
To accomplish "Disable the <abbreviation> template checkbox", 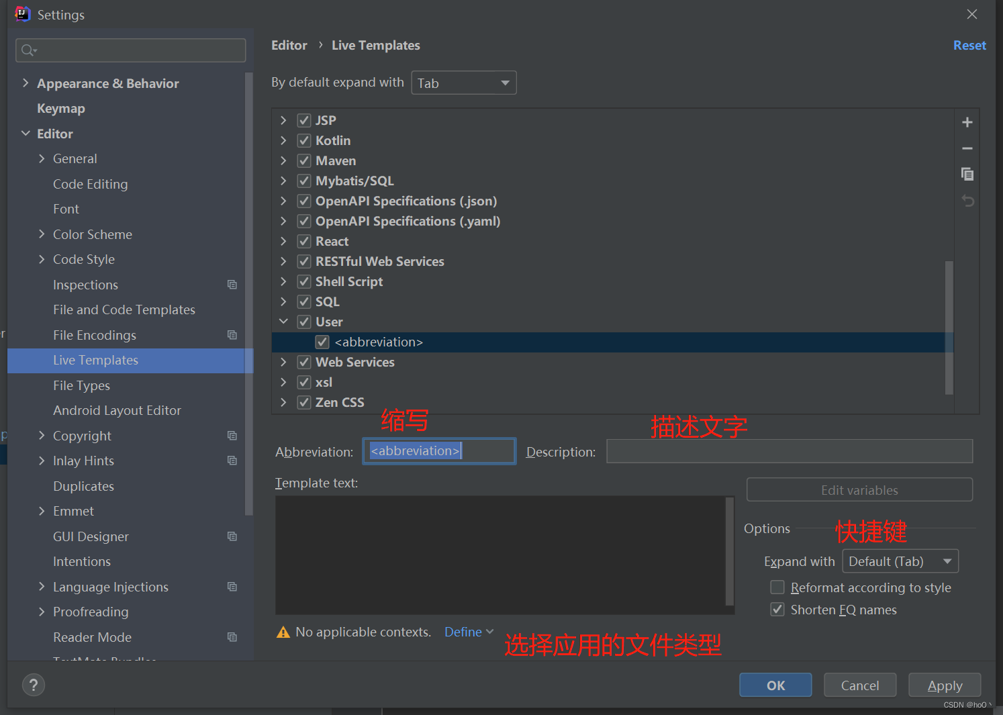I will click(322, 342).
